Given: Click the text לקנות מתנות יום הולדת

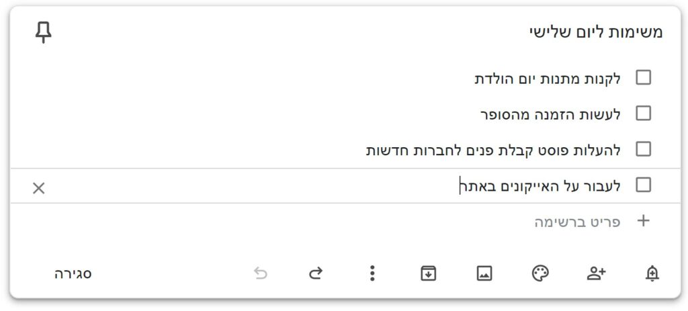Looking at the screenshot, I should 548,79.
